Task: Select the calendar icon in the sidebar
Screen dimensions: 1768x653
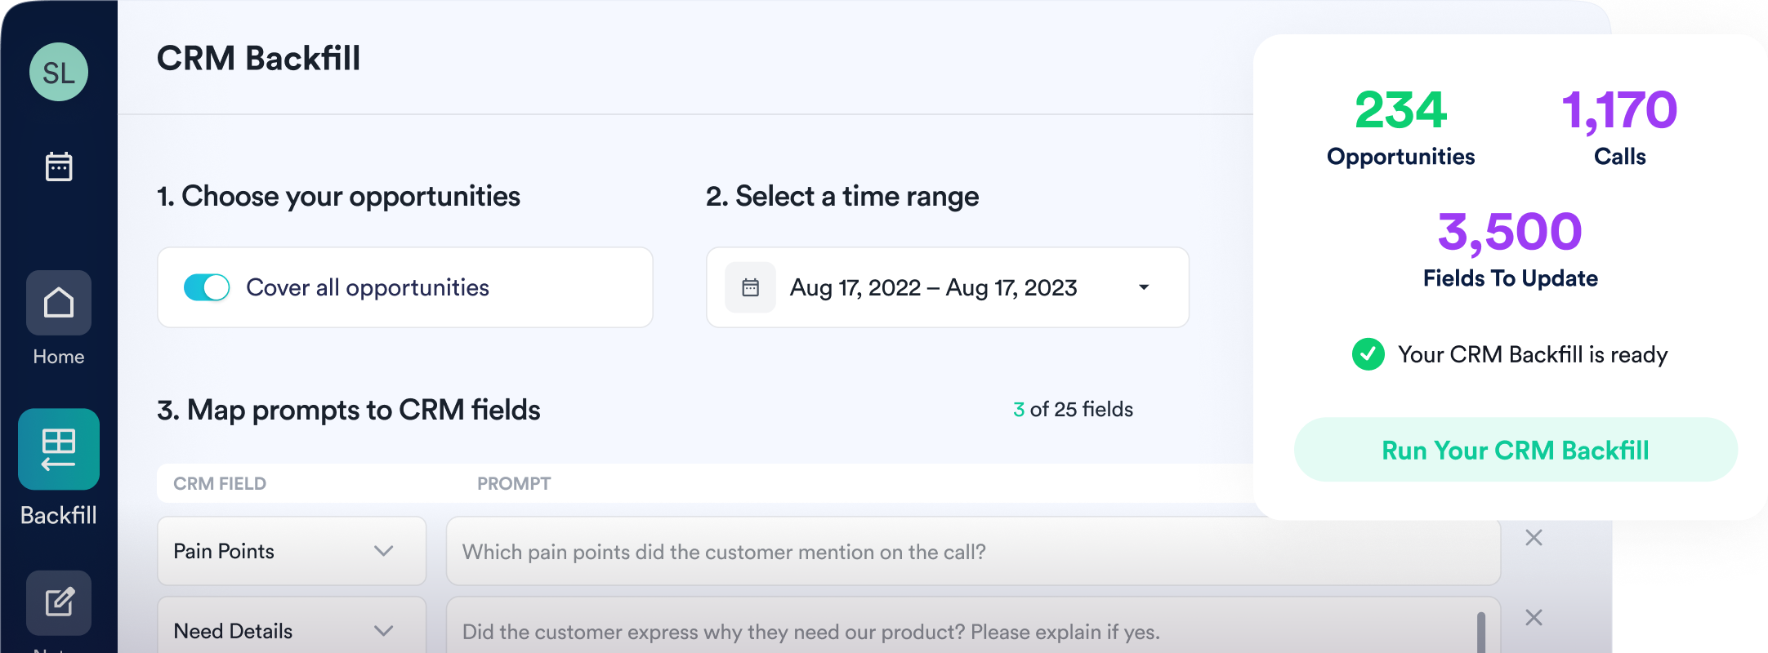Action: pos(58,166)
